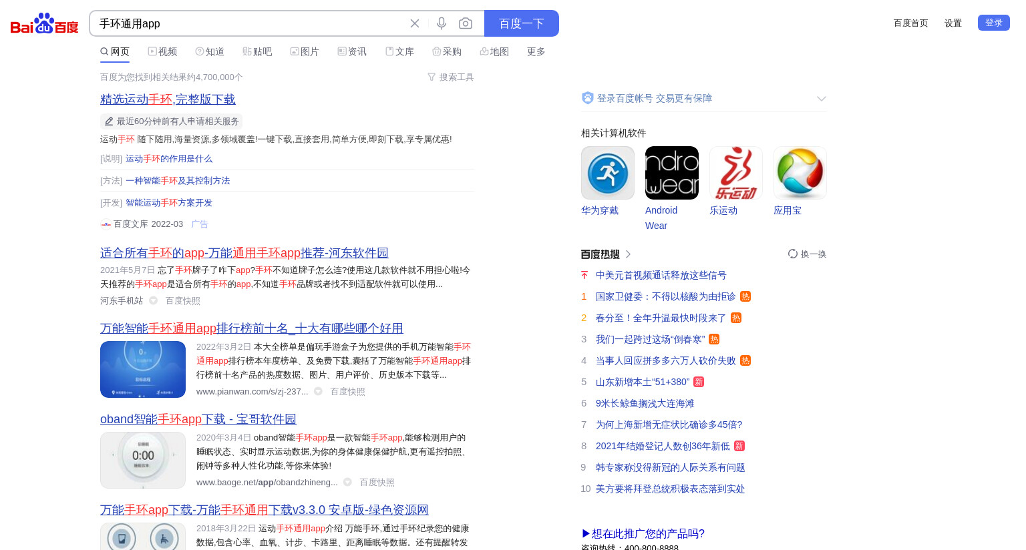Open hot search 山东新增本土“51+380”

coord(643,382)
